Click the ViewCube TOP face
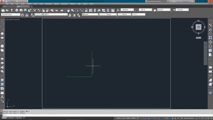This screenshot has height=120, width=213. 198,27
